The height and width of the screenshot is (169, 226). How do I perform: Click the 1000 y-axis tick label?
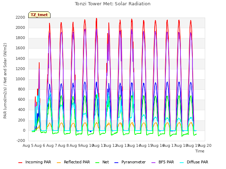click(20, 79)
